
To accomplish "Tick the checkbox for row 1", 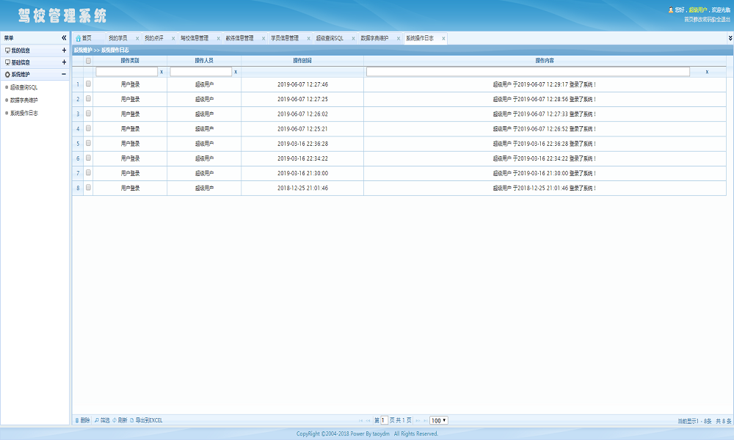I will pyautogui.click(x=88, y=84).
